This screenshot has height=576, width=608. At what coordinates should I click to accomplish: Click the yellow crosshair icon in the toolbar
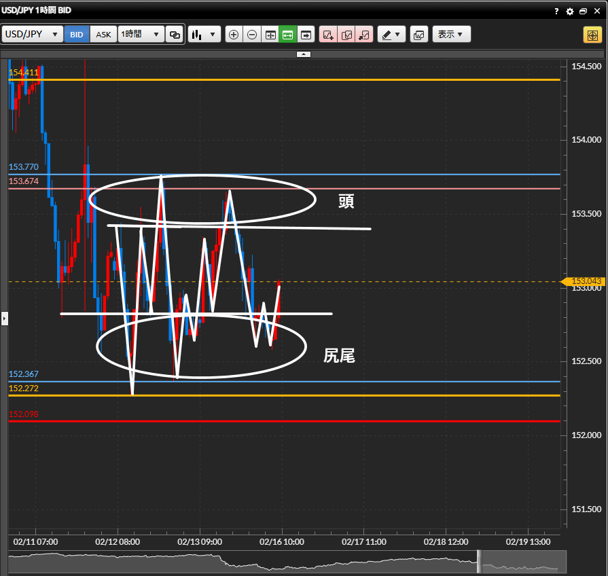click(x=592, y=35)
